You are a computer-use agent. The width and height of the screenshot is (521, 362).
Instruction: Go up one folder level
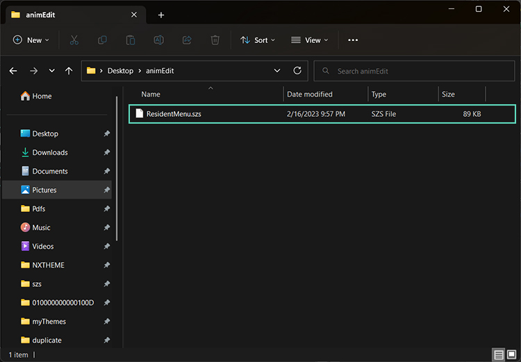[69, 71]
